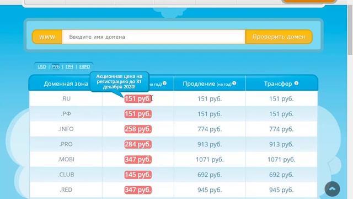Click help icon next to Продление header

coord(234,83)
